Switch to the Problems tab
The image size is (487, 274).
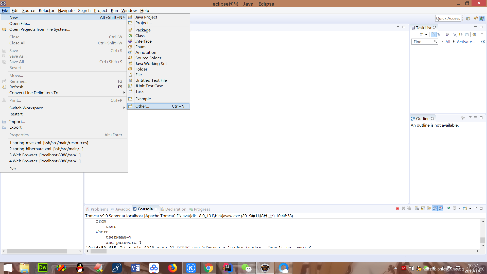click(97, 209)
